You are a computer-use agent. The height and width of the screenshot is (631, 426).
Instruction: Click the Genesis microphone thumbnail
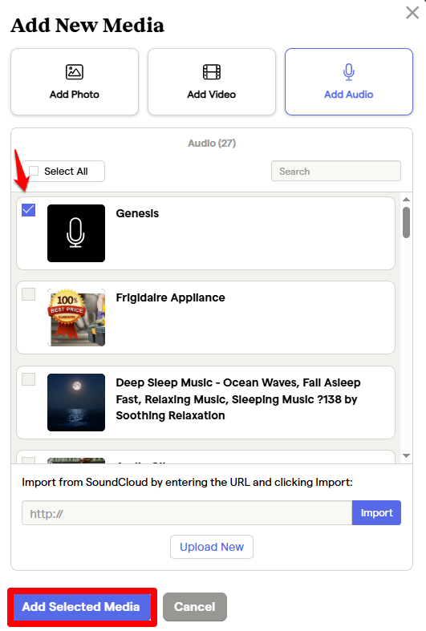point(76,233)
